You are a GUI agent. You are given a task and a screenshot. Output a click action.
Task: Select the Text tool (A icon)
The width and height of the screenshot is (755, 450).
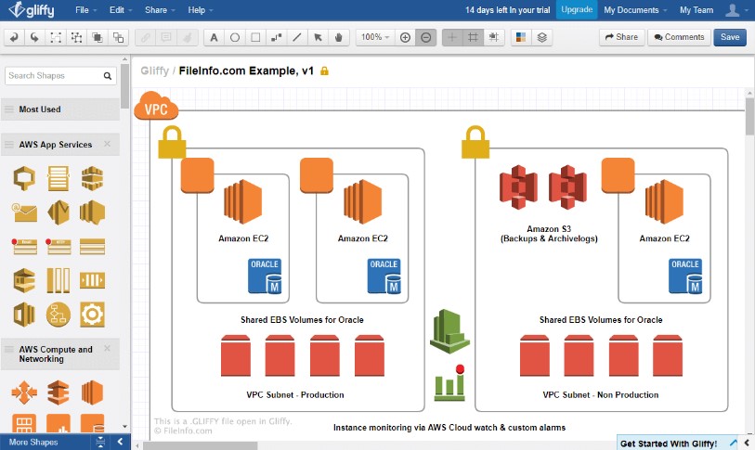pos(214,37)
